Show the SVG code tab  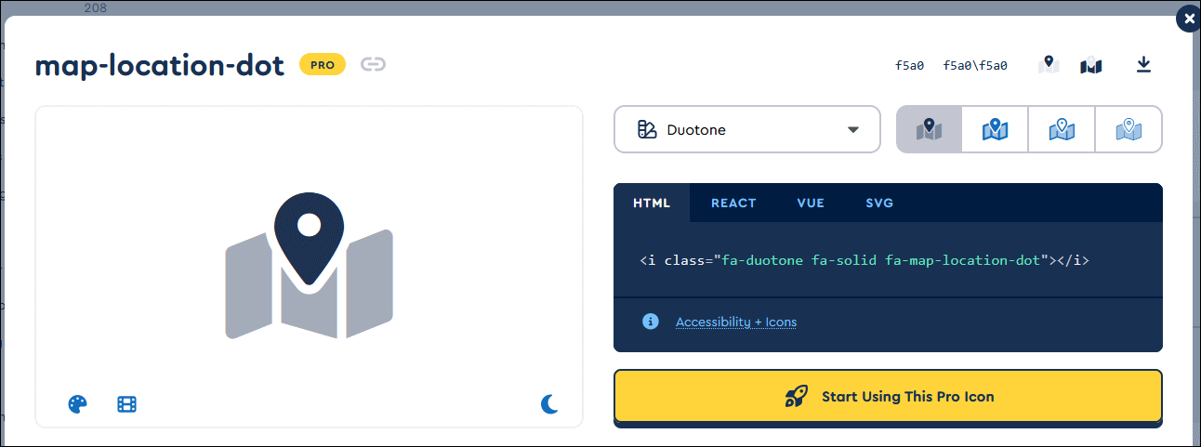click(878, 203)
